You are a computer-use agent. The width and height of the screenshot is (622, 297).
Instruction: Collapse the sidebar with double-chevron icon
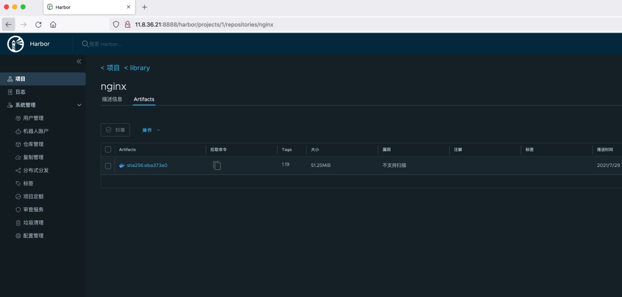(79, 62)
